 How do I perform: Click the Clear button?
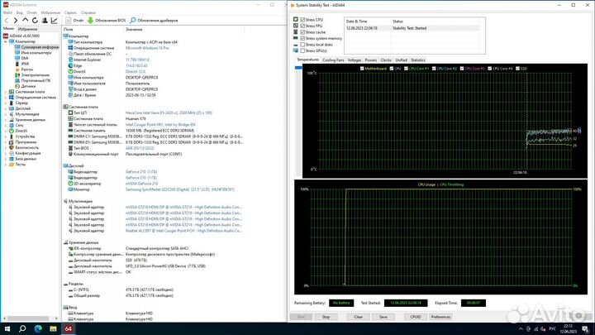click(358, 317)
